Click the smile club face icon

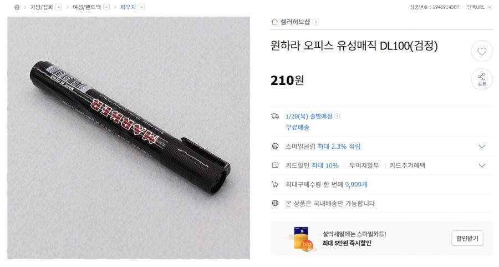pyautogui.click(x=275, y=146)
